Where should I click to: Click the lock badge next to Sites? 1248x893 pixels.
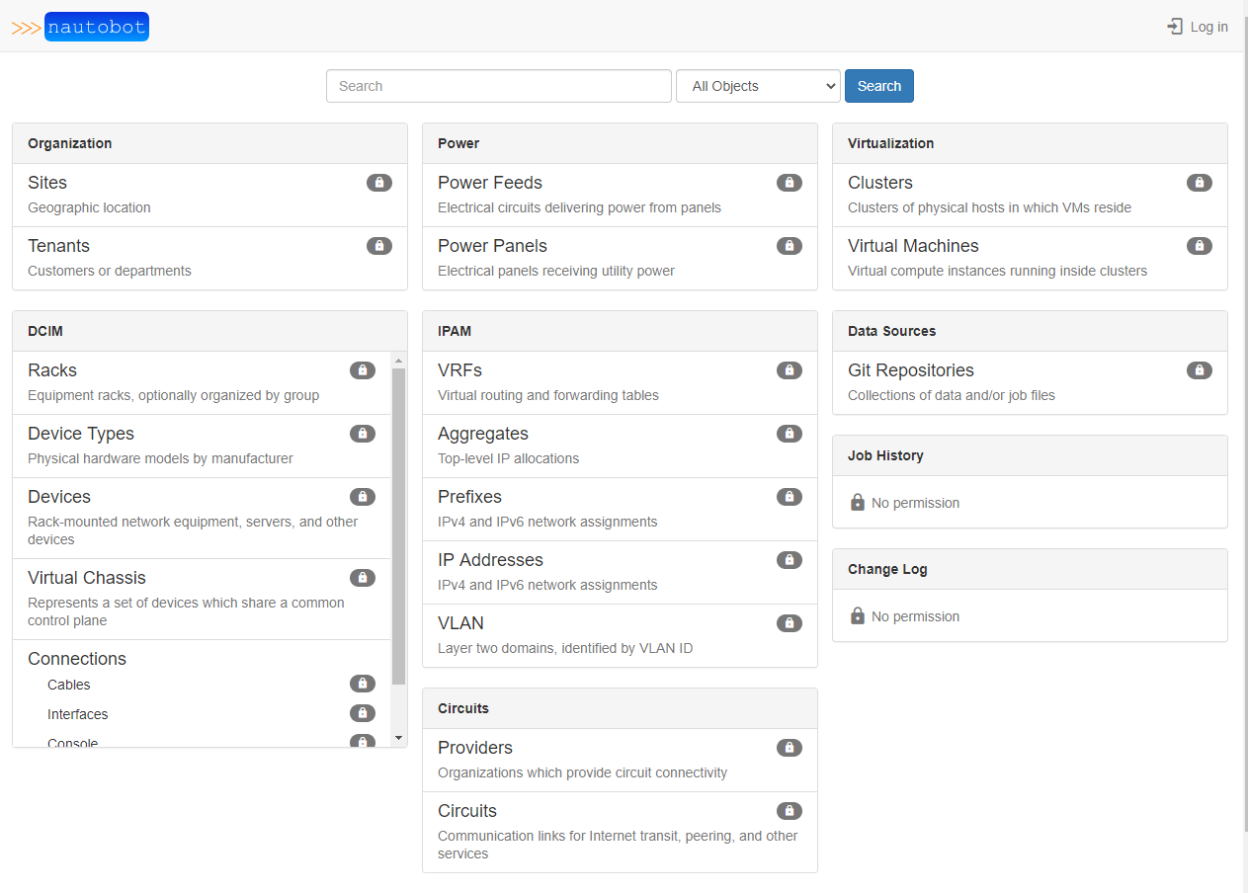coord(379,183)
